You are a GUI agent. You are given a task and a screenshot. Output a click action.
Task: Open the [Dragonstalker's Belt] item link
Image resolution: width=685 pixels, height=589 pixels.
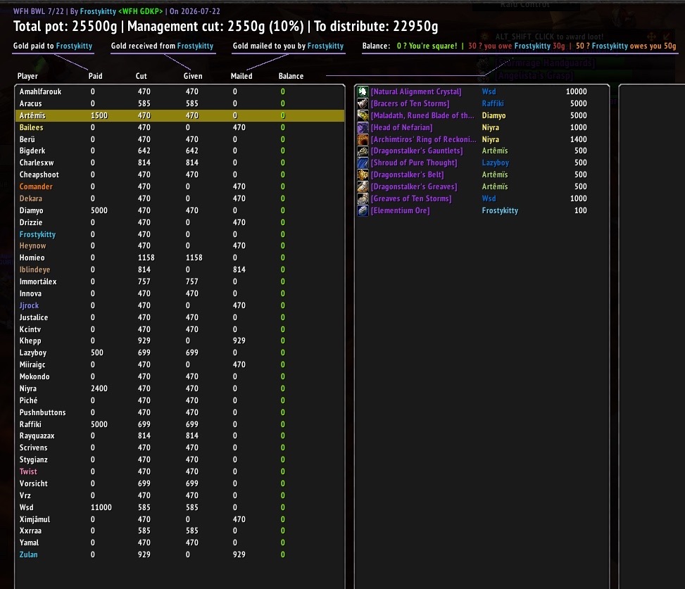click(407, 175)
